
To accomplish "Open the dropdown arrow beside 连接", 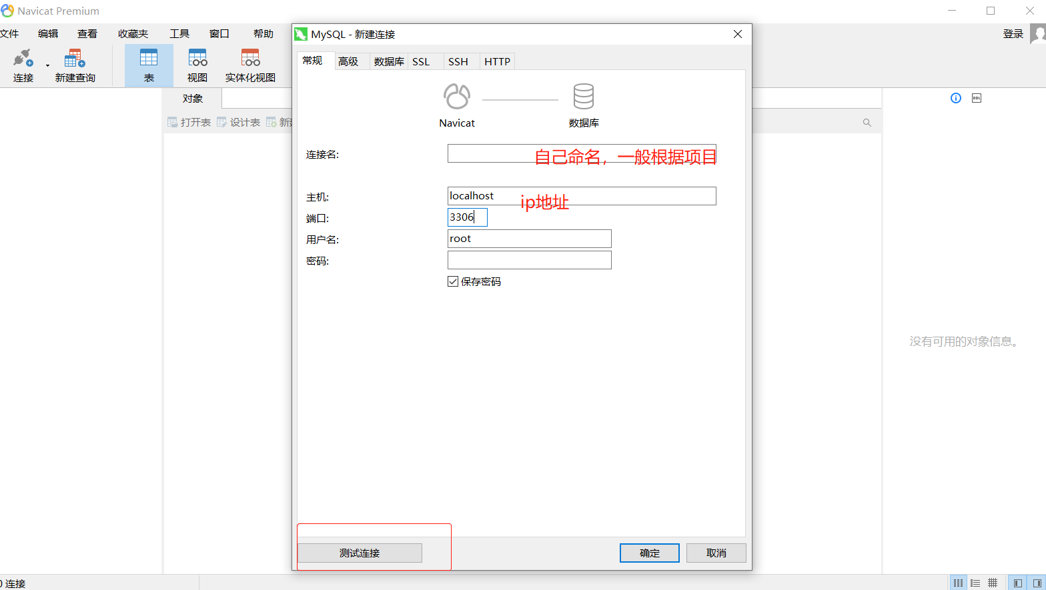I will pos(47,65).
